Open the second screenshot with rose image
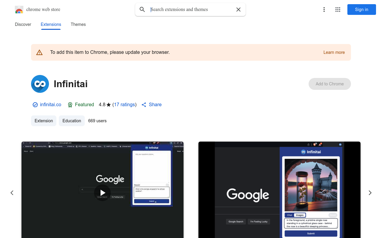This screenshot has height=238, width=382. 279,190
